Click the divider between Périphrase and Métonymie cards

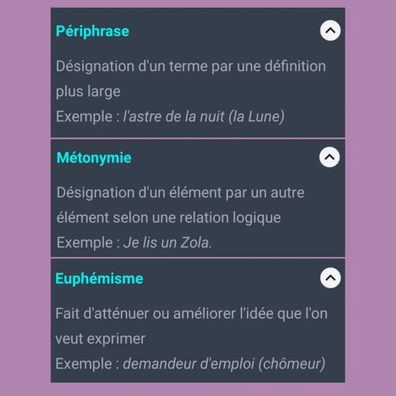(x=198, y=138)
